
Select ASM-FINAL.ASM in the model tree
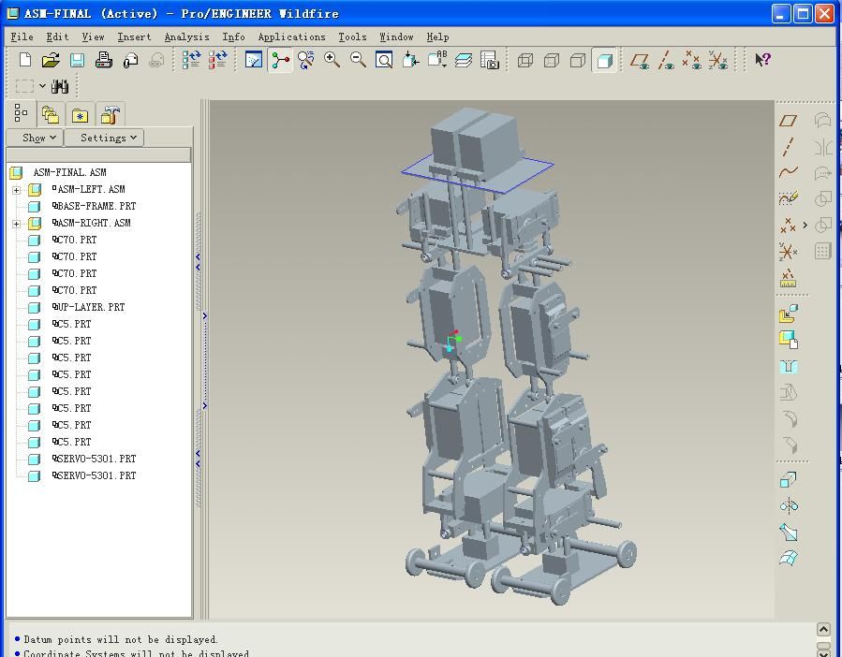(70, 172)
